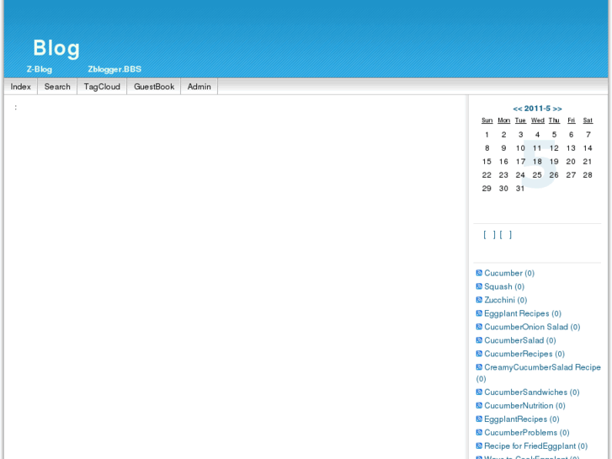Open the Squash (0) category
The height and width of the screenshot is (459, 612).
(x=504, y=286)
